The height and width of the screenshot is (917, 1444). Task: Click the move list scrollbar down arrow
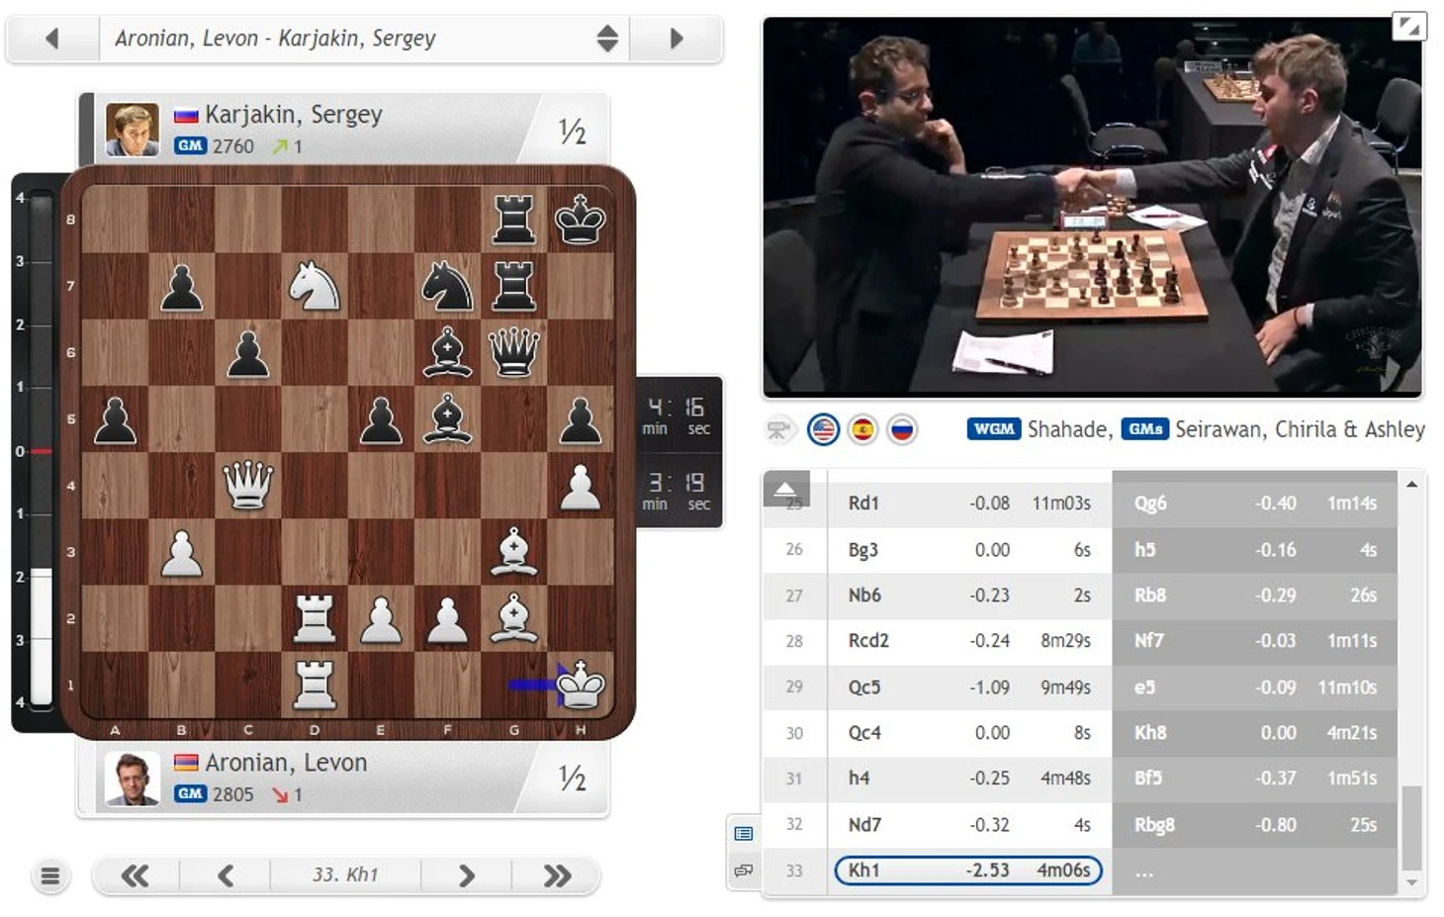[1411, 882]
